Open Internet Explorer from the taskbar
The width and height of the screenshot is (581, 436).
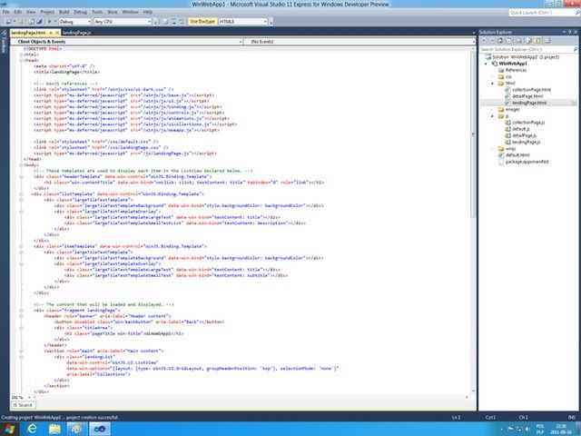[x=33, y=430]
